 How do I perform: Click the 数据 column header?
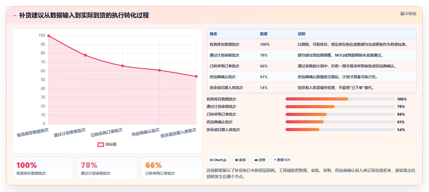[x=264, y=34]
